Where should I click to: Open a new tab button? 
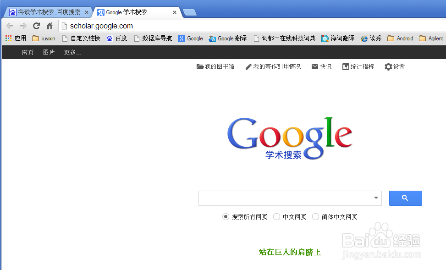[190, 12]
